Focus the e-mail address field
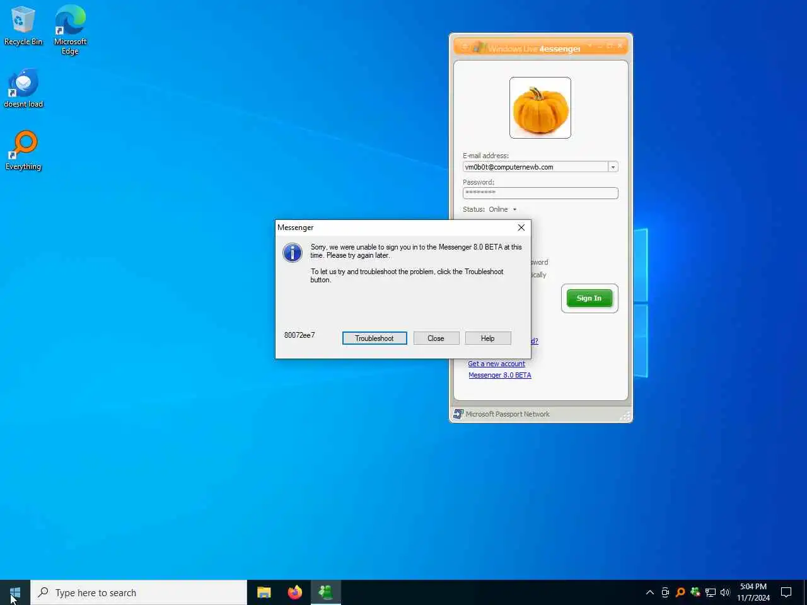The height and width of the screenshot is (605, 807). pyautogui.click(x=535, y=167)
